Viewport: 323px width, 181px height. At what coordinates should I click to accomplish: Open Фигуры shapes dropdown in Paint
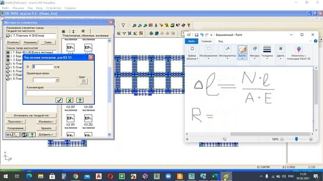coord(254,53)
